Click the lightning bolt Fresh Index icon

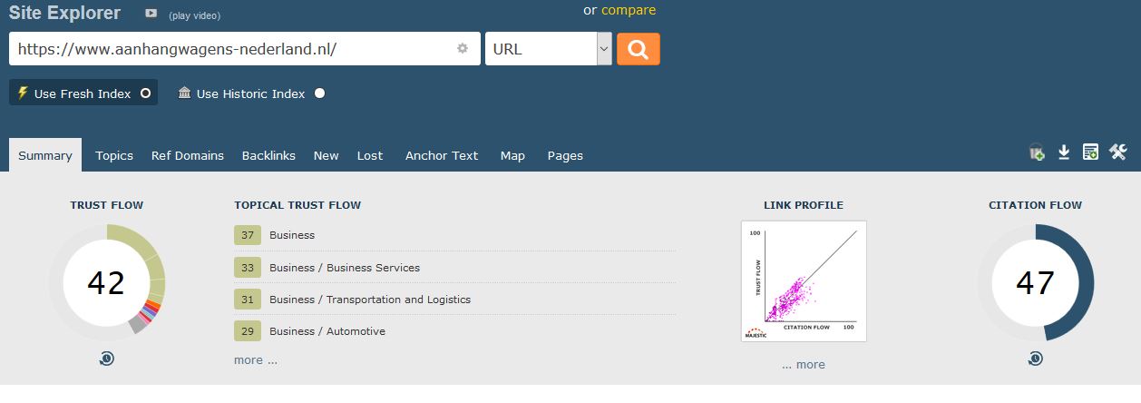tap(23, 93)
